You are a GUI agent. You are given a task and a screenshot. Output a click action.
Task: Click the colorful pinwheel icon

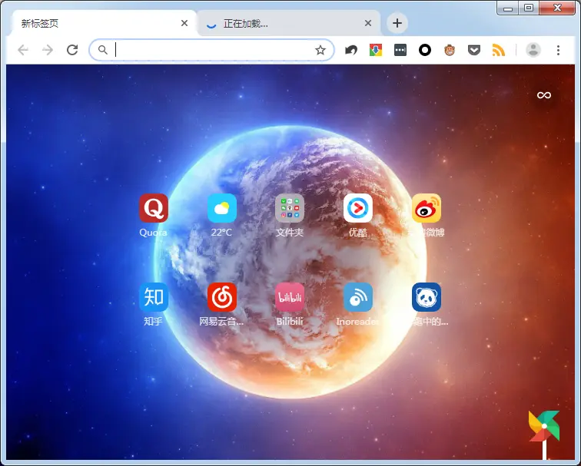(x=544, y=426)
